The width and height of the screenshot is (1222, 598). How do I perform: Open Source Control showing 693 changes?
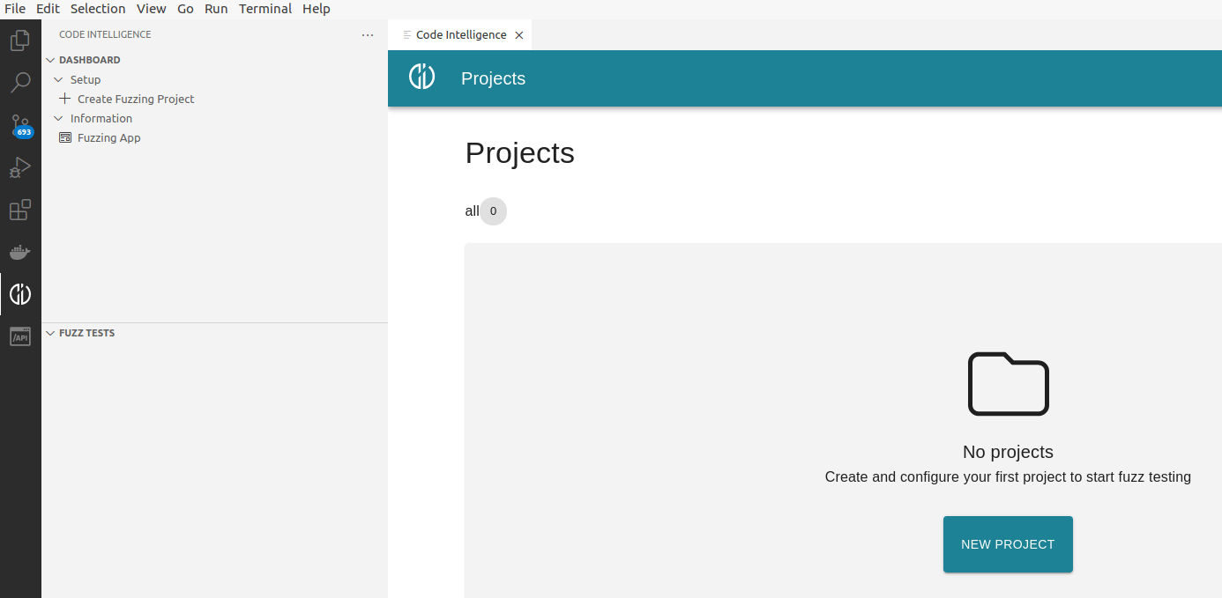(19, 124)
